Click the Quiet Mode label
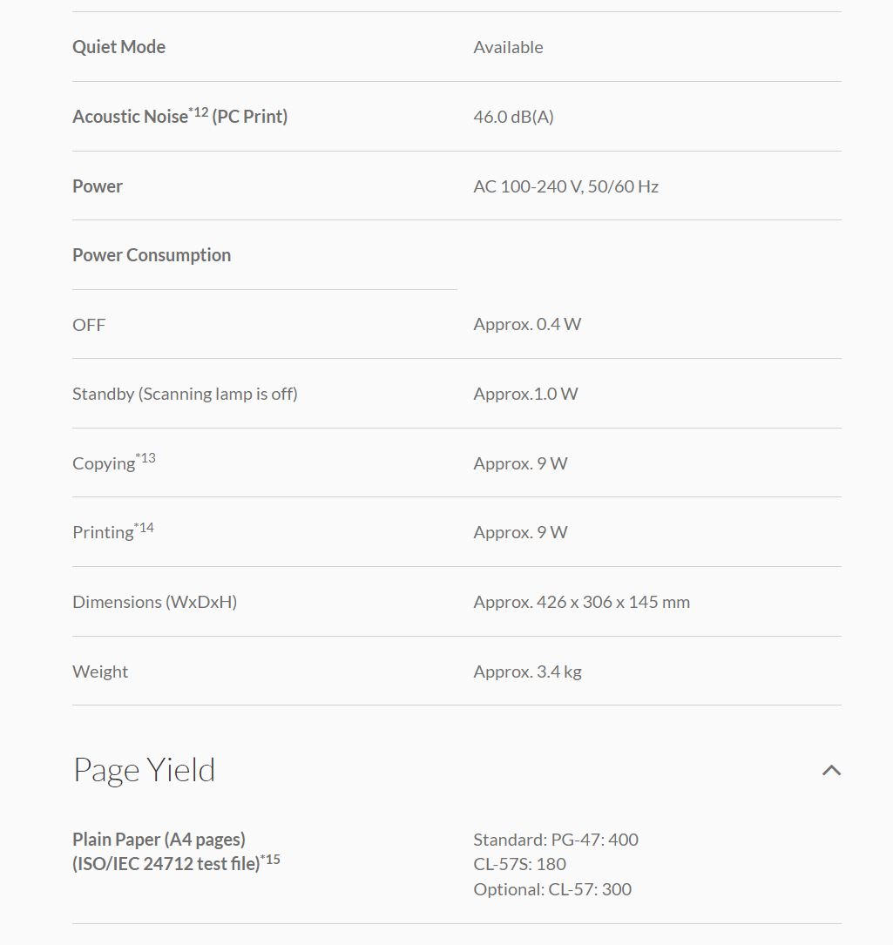This screenshot has height=945, width=893. point(118,47)
